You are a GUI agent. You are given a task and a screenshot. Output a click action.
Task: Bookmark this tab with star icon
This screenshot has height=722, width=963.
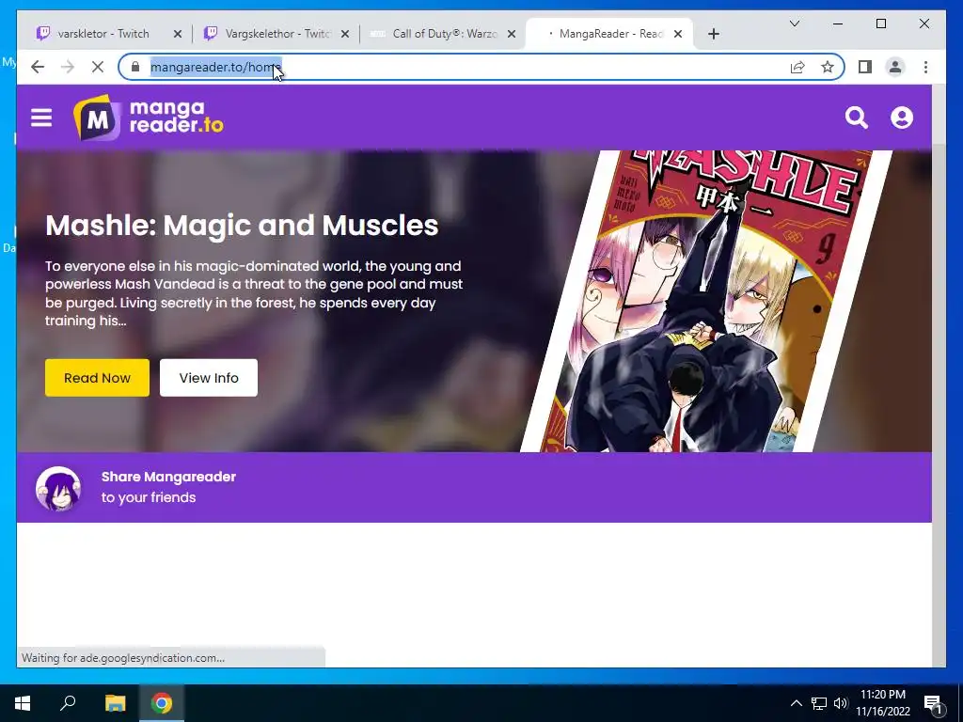click(828, 67)
